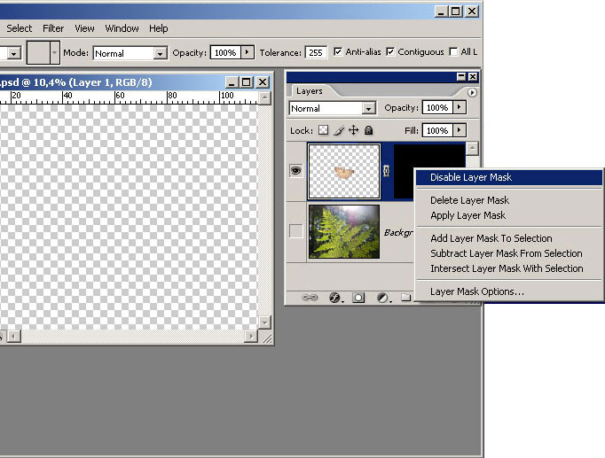Viewport: 605px width, 458px height.
Task: Open the Layers panel flyout menu
Action: tap(472, 92)
